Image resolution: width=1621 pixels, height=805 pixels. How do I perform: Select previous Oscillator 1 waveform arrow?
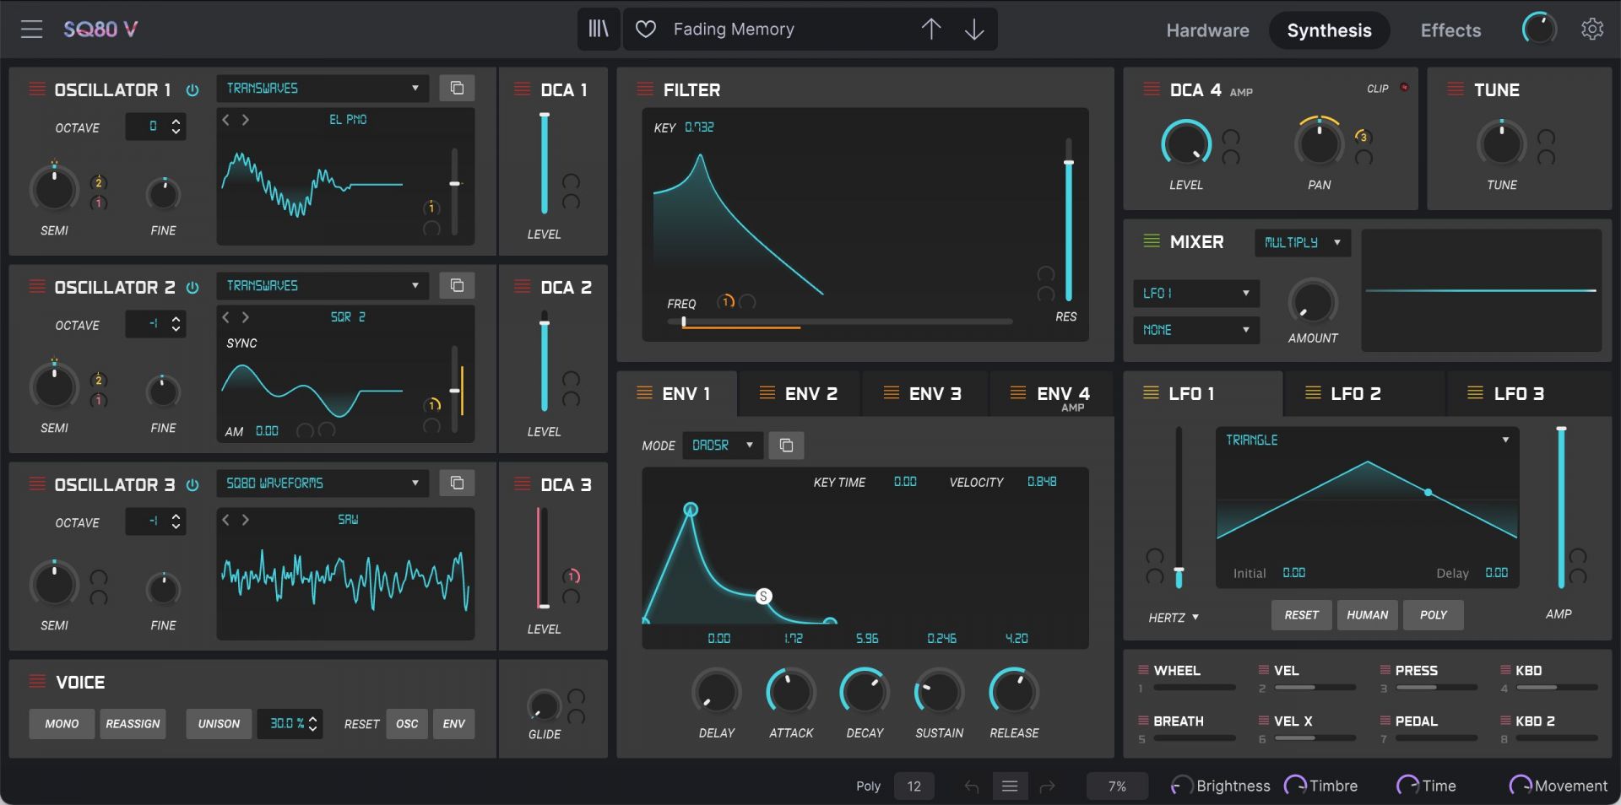(225, 120)
